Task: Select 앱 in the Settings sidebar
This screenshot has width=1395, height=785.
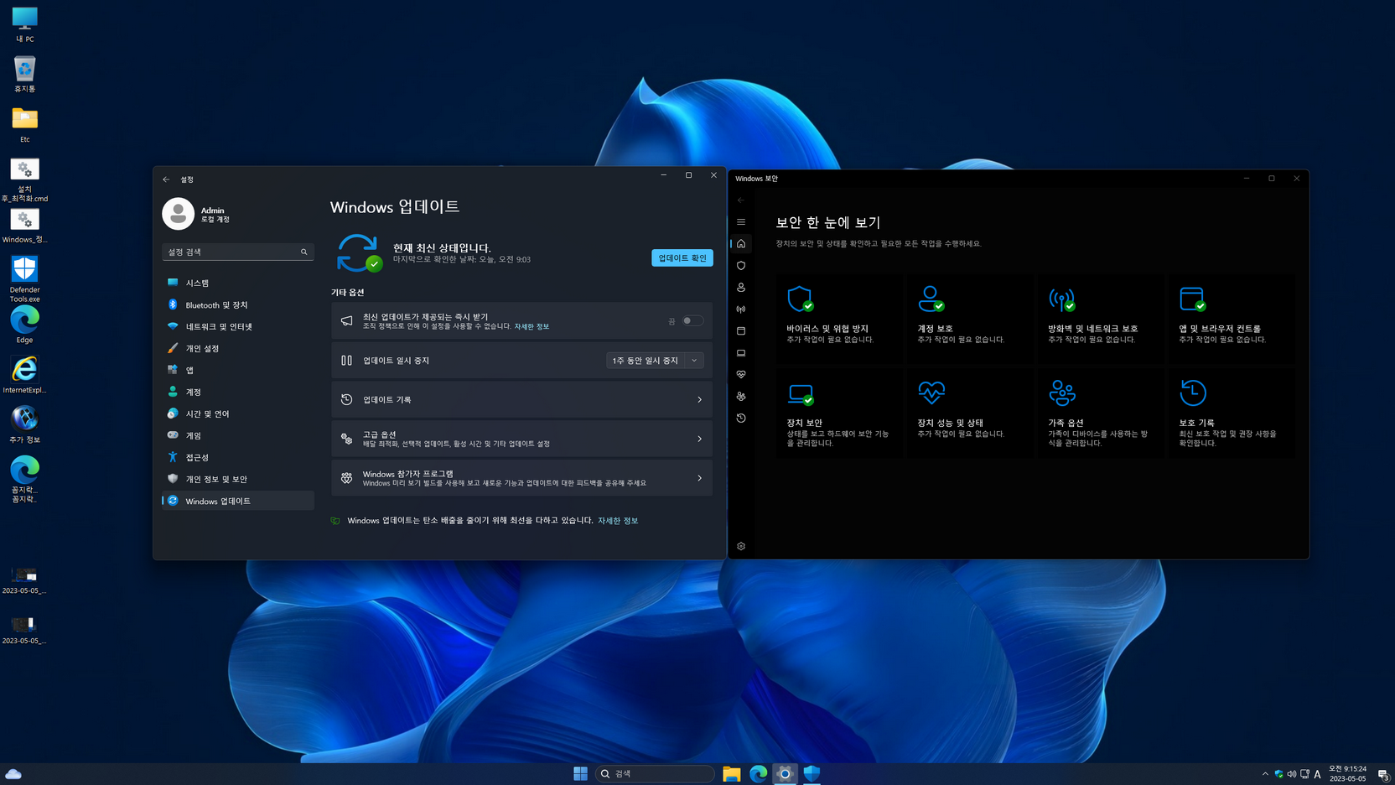Action: [238, 370]
